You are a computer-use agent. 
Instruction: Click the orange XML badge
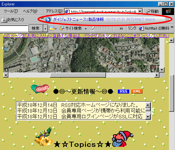click(x=137, y=91)
